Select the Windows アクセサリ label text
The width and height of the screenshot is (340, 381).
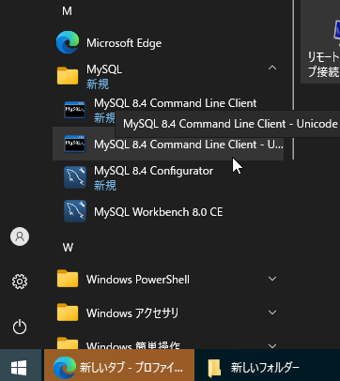(132, 312)
